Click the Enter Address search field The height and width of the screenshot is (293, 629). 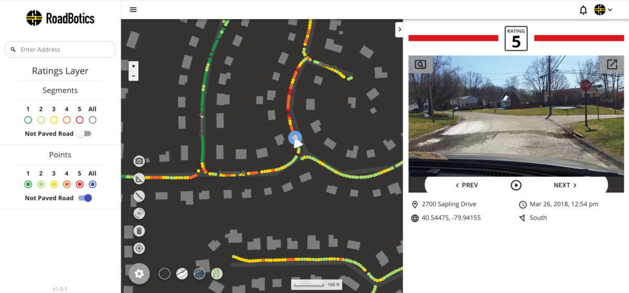tap(60, 49)
